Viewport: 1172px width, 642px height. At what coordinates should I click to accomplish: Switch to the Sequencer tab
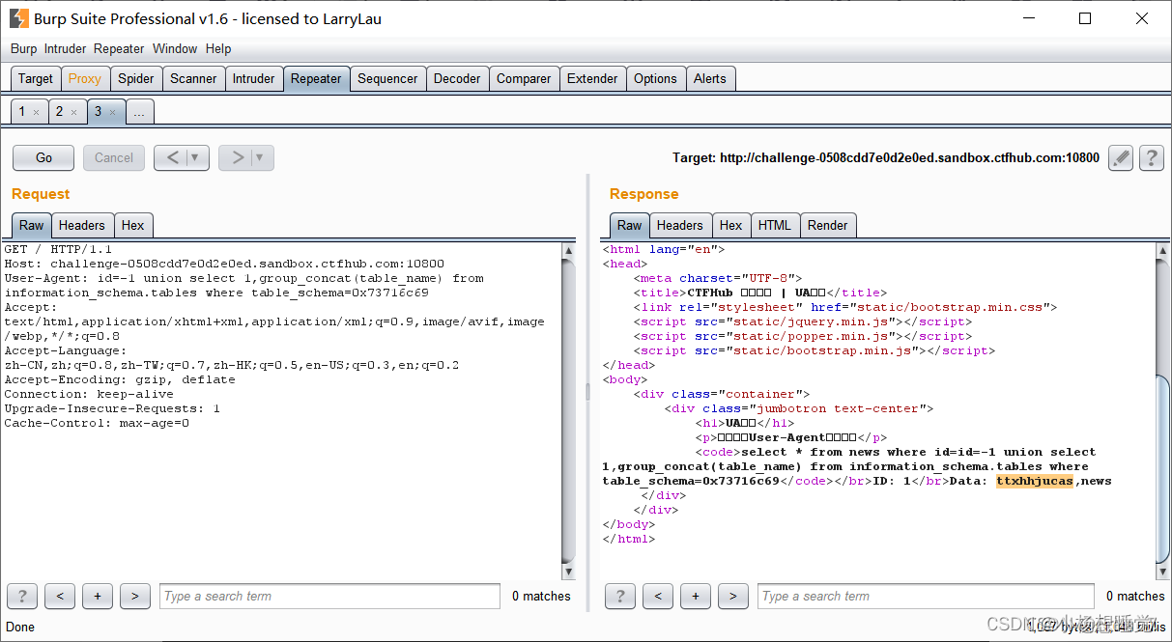388,79
